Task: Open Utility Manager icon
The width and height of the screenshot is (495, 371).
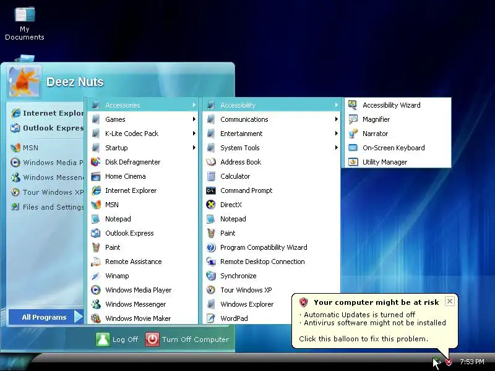Action: tap(353, 162)
